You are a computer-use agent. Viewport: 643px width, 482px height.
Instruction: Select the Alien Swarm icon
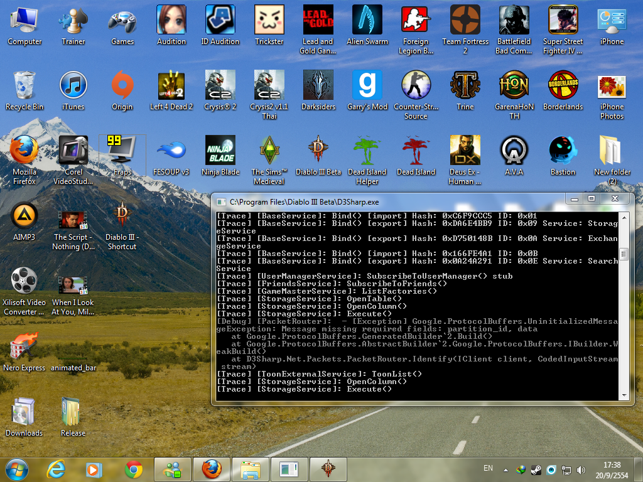pyautogui.click(x=367, y=25)
